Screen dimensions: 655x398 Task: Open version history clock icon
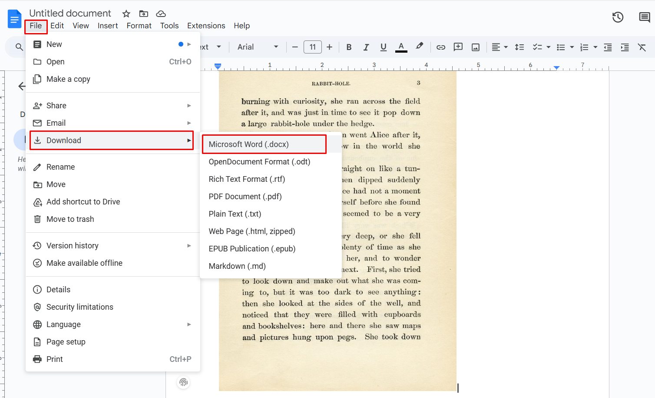[x=618, y=17]
